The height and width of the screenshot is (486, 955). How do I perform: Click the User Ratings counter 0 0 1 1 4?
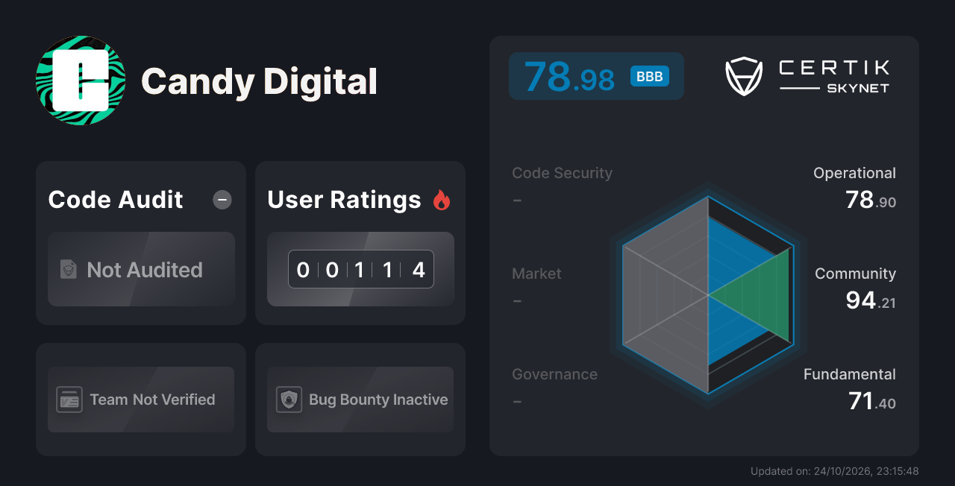point(361,269)
